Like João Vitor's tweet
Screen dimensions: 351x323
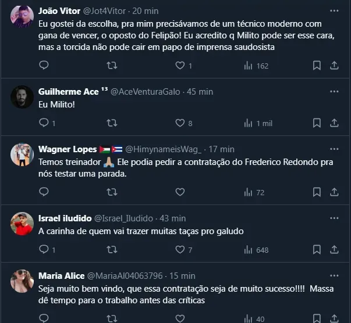(180, 66)
